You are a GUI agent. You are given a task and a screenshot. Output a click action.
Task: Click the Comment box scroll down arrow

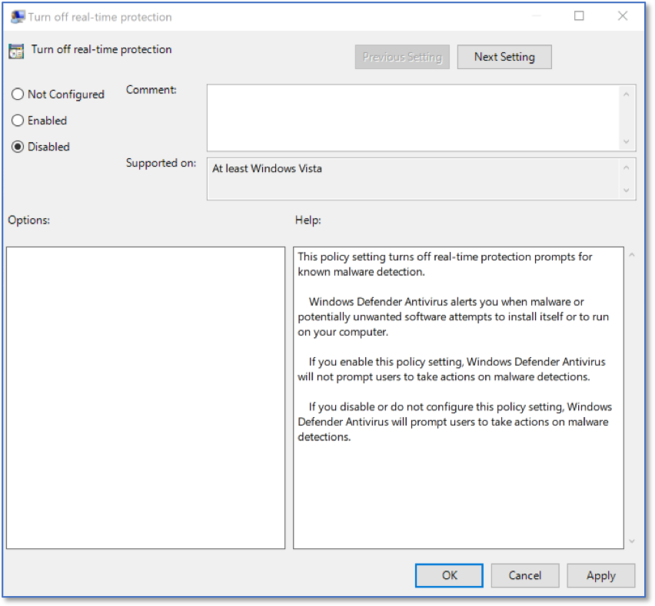click(627, 141)
